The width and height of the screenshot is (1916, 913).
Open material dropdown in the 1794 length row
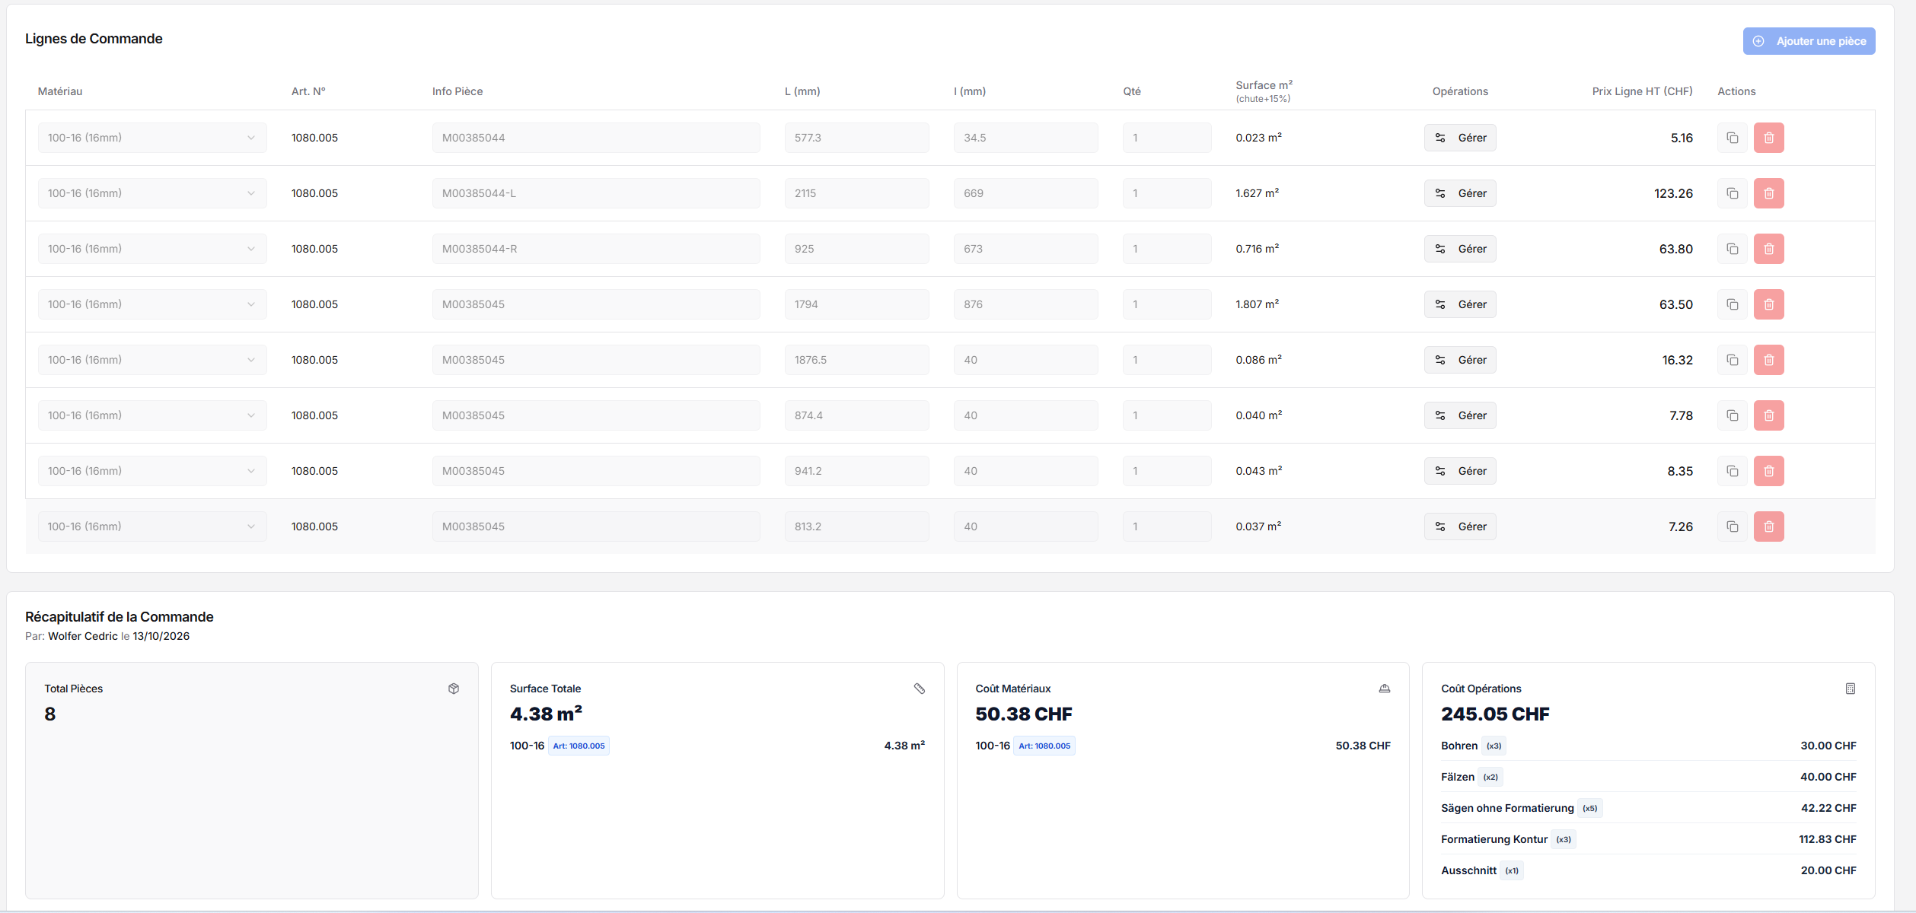(x=152, y=304)
